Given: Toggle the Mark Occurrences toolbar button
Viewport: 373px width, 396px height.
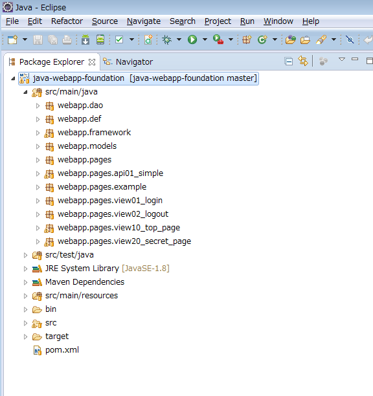Looking at the screenshot, I should (x=321, y=39).
